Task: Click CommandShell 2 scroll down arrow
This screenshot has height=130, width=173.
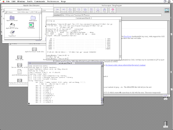Action: pyautogui.click(x=120, y=57)
